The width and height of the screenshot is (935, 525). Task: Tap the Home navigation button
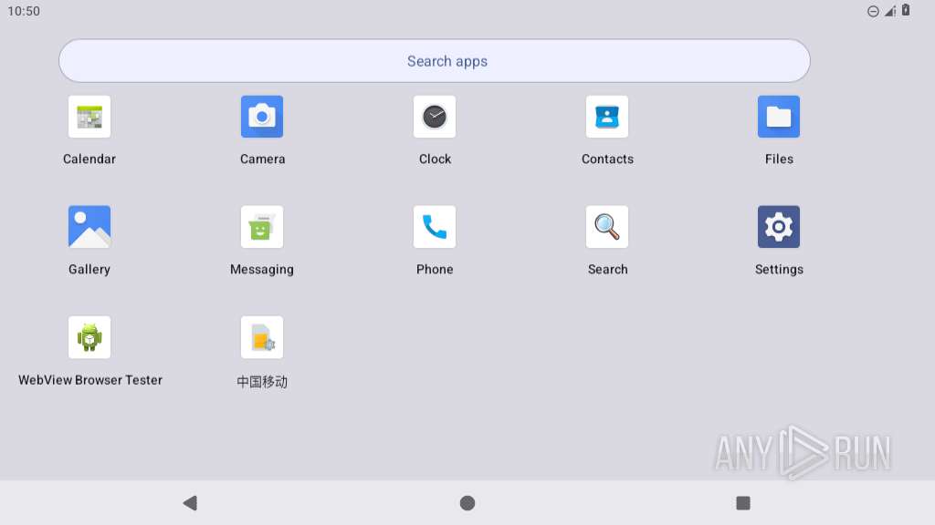click(467, 503)
